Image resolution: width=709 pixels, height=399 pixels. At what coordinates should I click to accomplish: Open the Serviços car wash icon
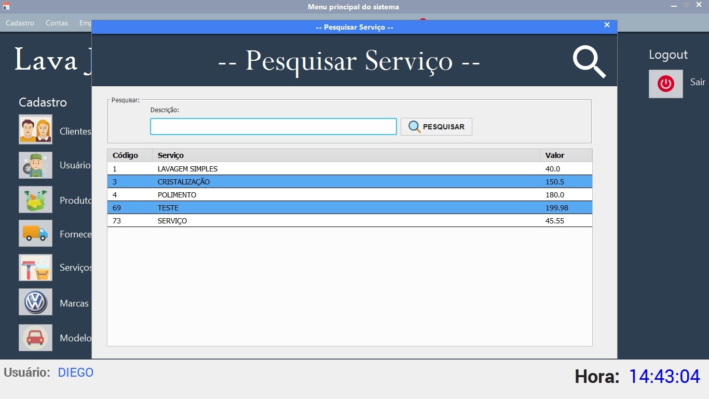click(x=36, y=268)
